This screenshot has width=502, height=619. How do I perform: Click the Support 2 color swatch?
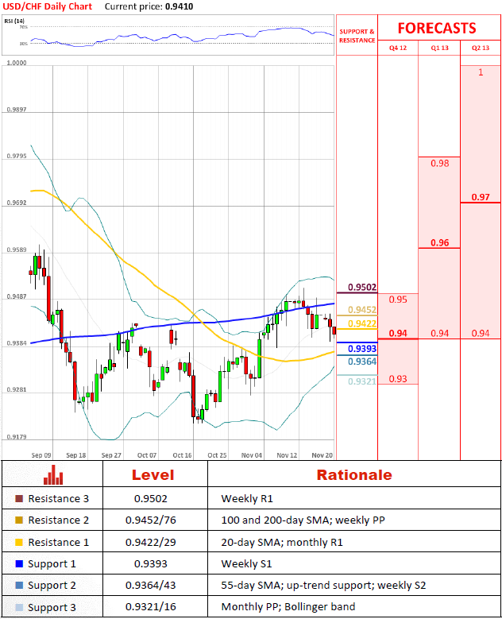point(19,586)
